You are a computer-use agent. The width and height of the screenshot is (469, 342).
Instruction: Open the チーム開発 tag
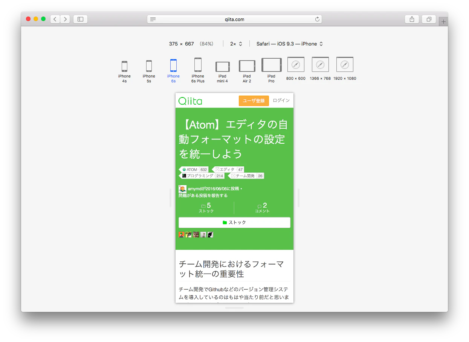(x=246, y=176)
